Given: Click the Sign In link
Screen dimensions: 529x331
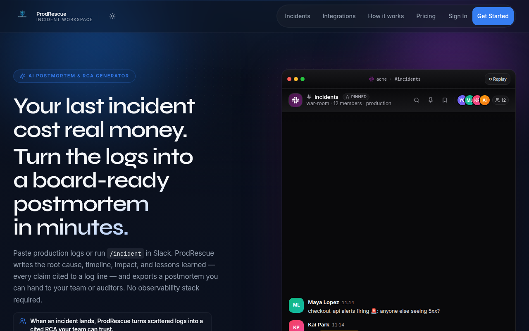Looking at the screenshot, I should pos(458,16).
